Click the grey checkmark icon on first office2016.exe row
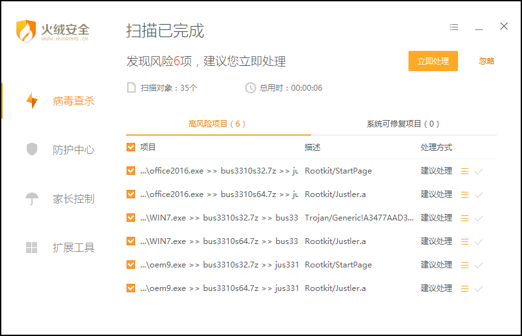Viewport: 522px width, 336px height. (479, 171)
